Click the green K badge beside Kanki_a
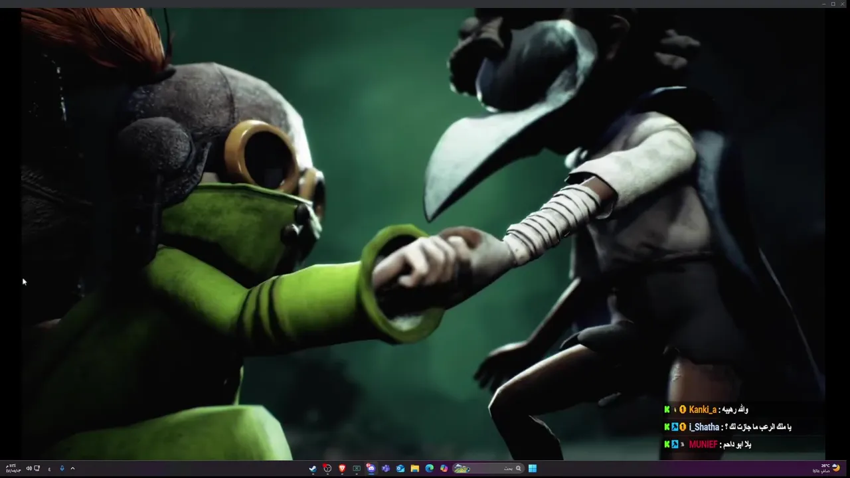 point(667,410)
